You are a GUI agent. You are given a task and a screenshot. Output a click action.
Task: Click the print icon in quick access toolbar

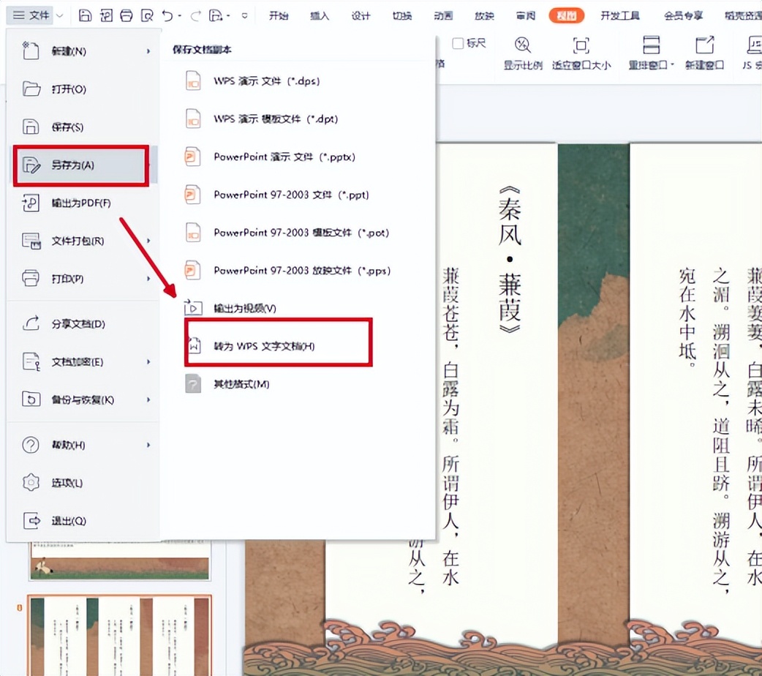pyautogui.click(x=127, y=15)
